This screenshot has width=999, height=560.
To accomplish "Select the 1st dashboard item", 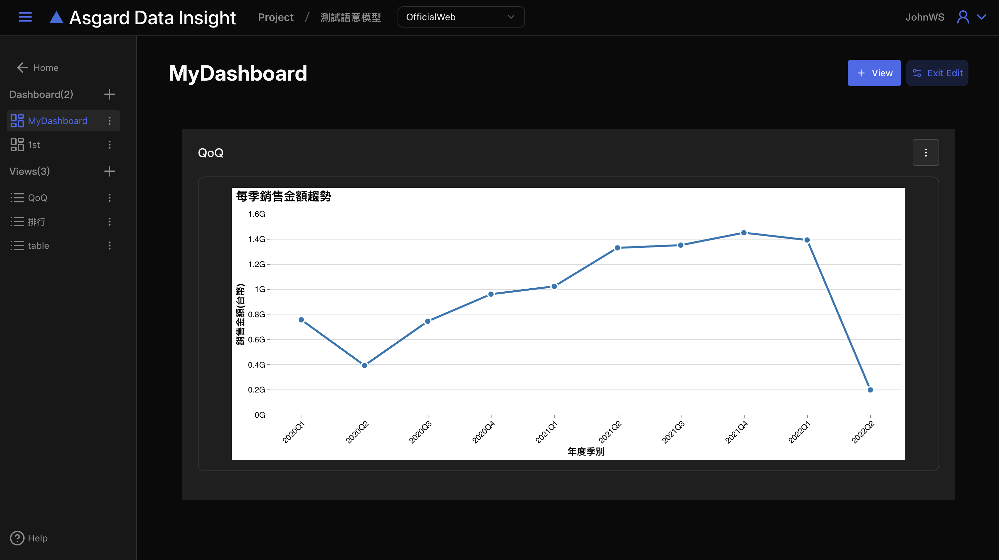I will click(x=34, y=145).
